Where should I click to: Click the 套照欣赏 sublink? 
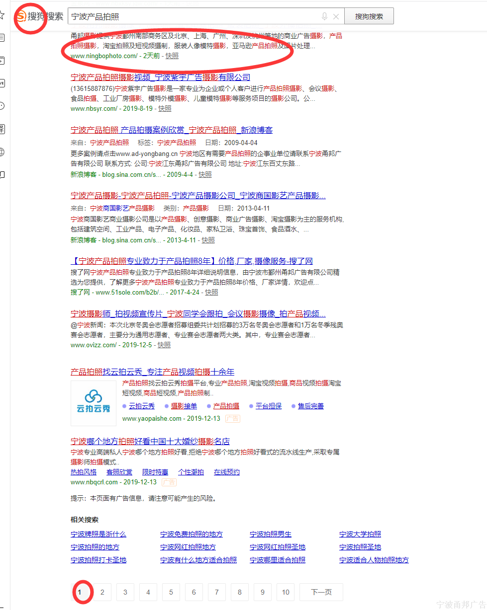[119, 472]
